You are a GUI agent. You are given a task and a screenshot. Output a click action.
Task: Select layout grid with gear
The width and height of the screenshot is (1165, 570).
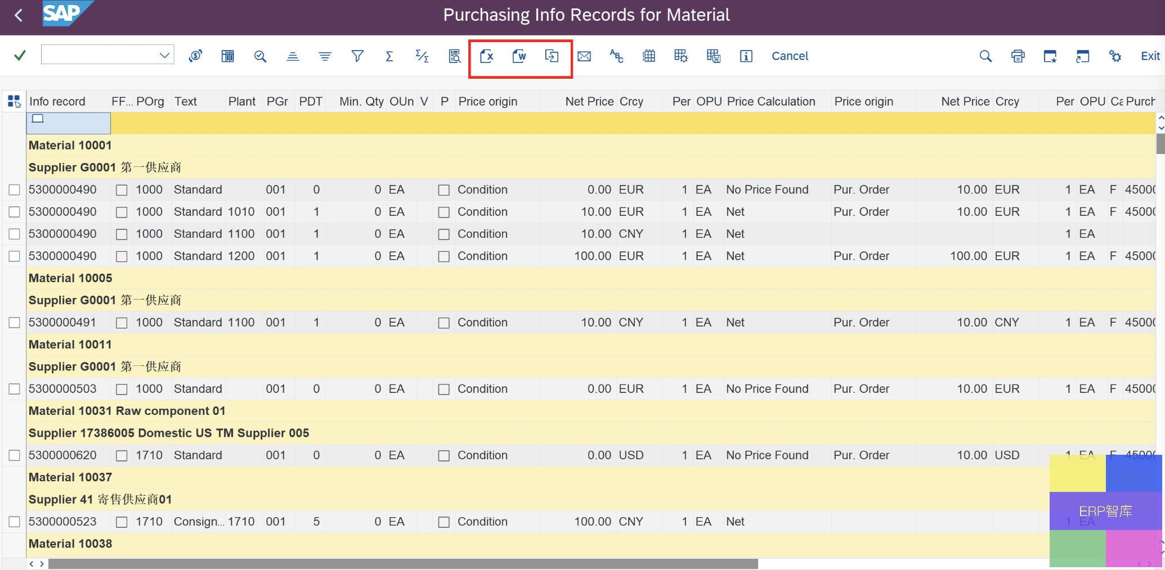(681, 56)
